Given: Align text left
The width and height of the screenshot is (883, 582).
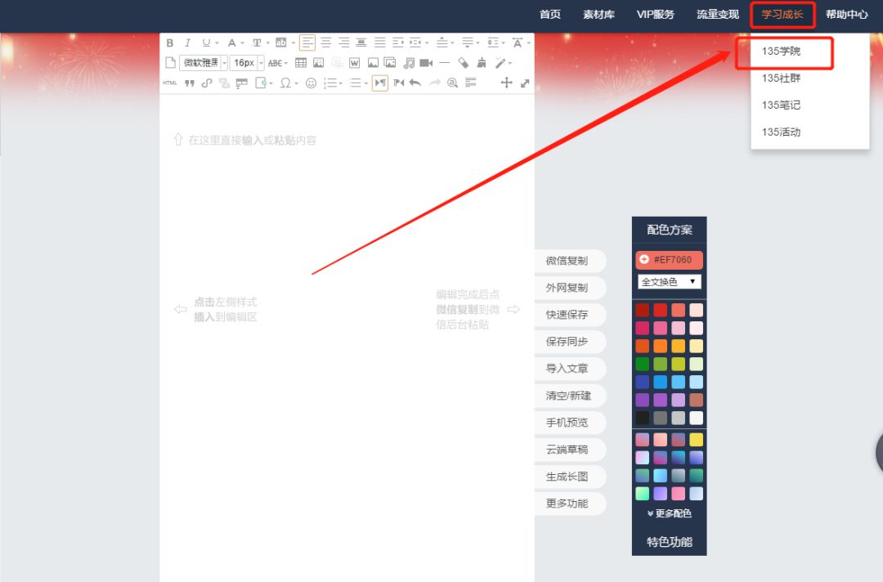Looking at the screenshot, I should pos(307,43).
